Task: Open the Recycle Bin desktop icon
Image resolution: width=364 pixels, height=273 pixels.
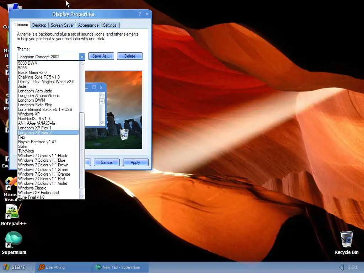Action: [347, 242]
